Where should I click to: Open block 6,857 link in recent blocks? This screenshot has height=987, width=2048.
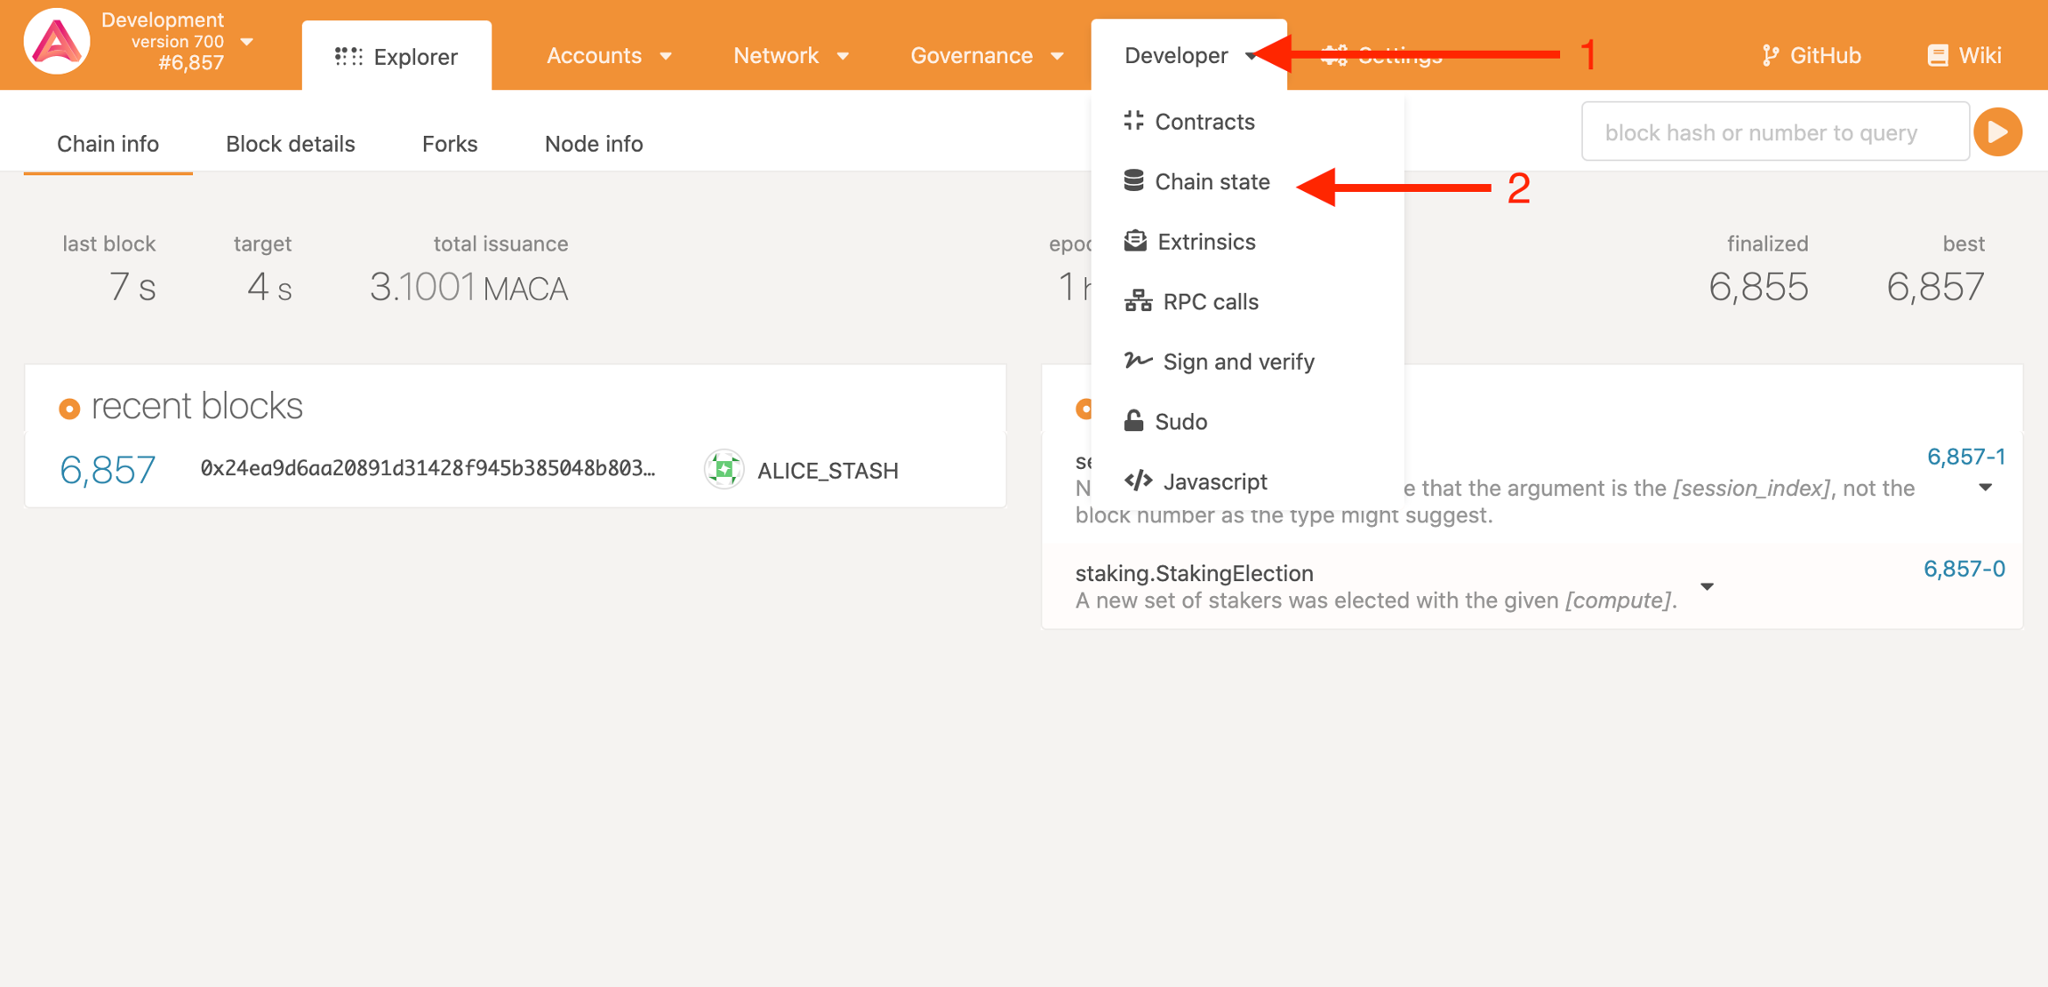tap(108, 469)
